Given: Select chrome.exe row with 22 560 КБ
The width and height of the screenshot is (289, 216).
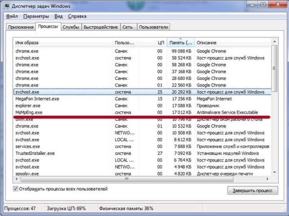Looking at the screenshot, I should click(x=142, y=85).
